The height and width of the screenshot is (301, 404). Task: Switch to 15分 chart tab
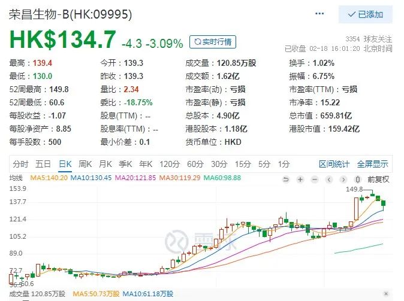[x=243, y=164]
